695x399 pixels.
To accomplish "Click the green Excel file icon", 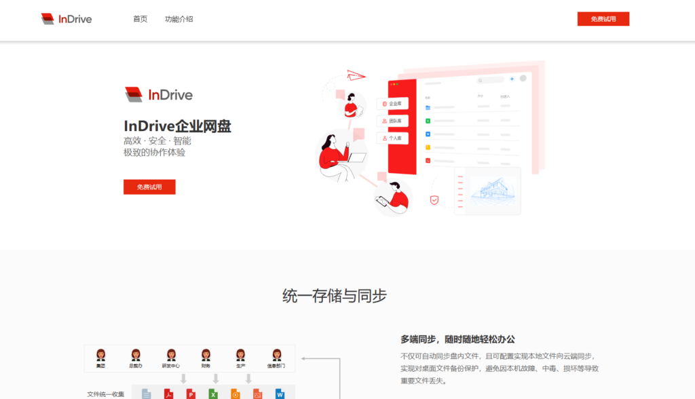I will [x=212, y=394].
